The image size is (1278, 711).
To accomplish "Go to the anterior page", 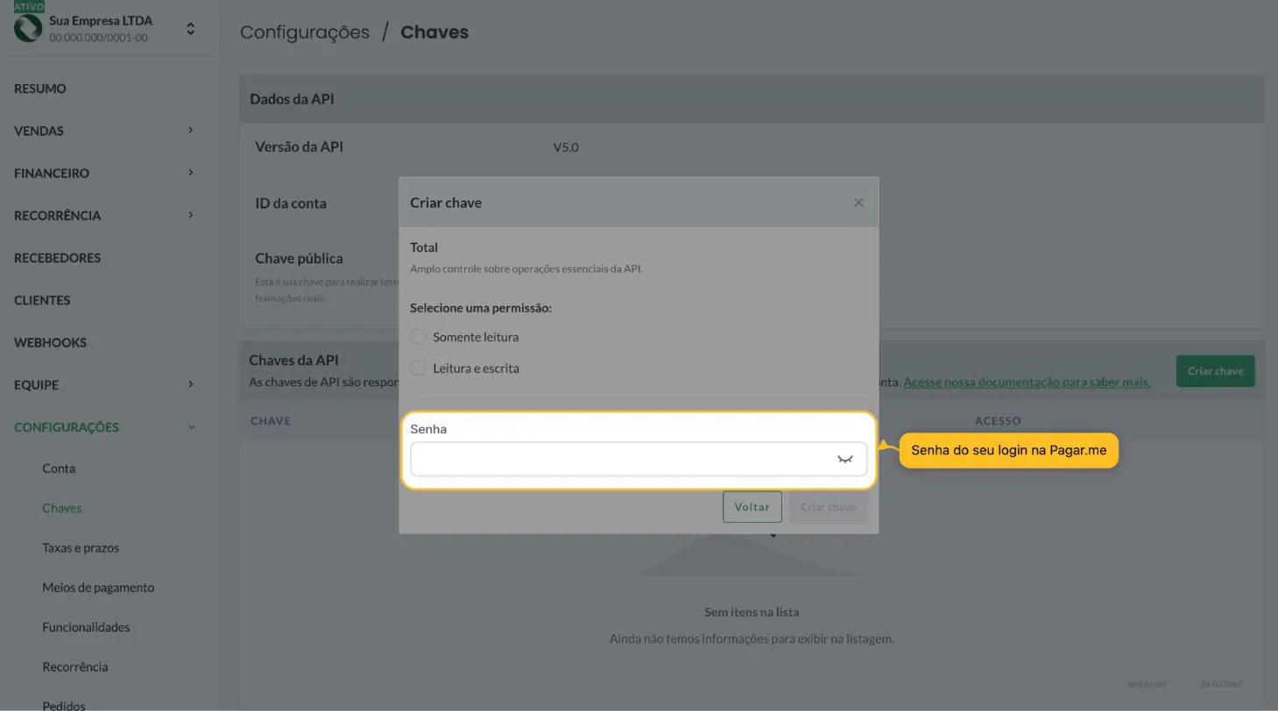I will (1147, 684).
